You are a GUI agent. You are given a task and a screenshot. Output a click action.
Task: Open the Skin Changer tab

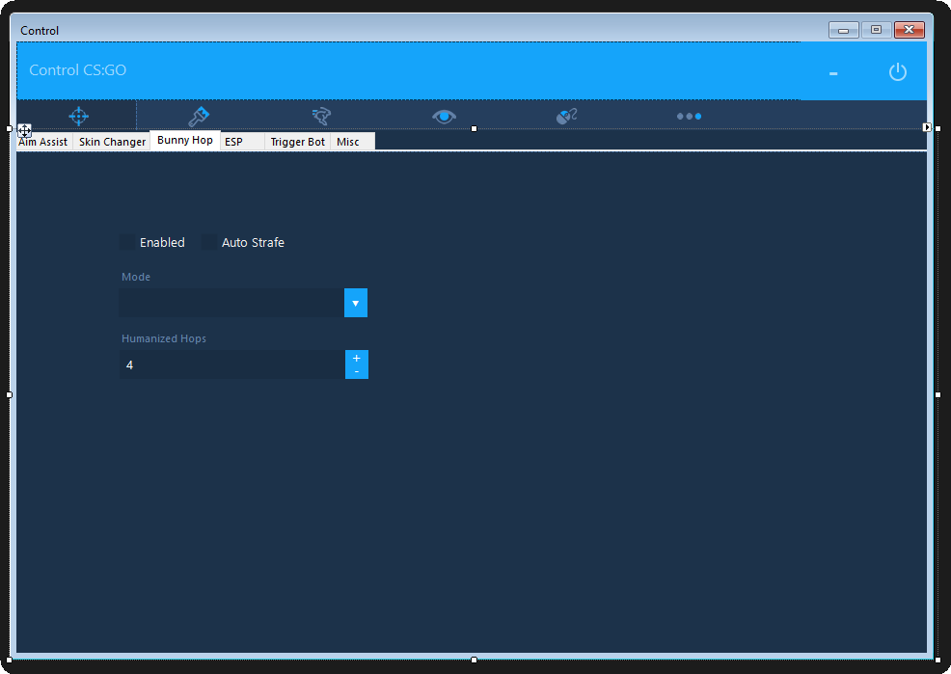pyautogui.click(x=112, y=142)
